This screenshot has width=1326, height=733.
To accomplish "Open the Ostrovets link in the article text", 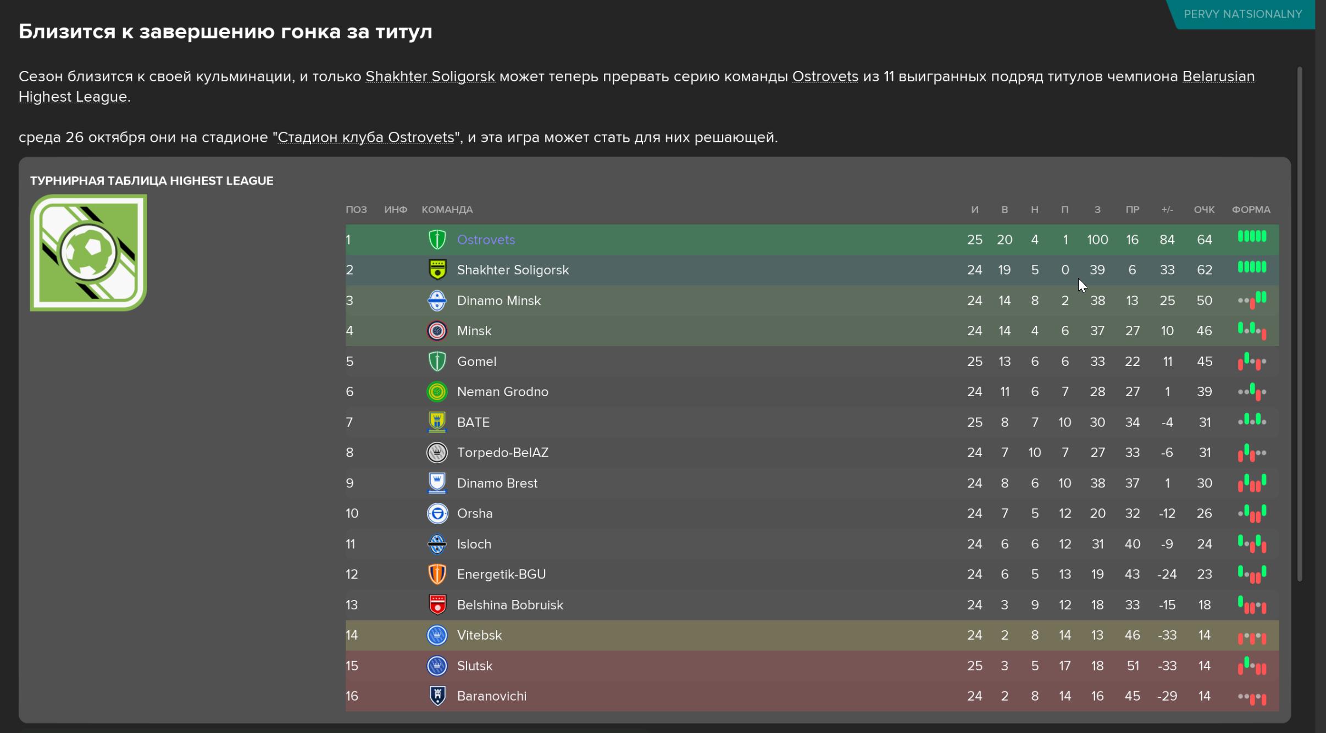I will coord(825,76).
